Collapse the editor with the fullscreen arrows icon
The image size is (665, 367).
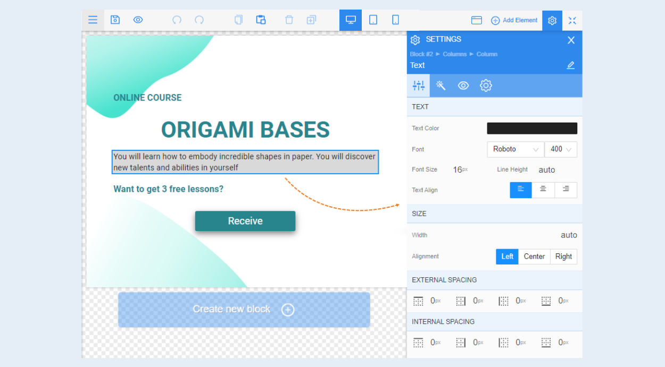click(572, 20)
